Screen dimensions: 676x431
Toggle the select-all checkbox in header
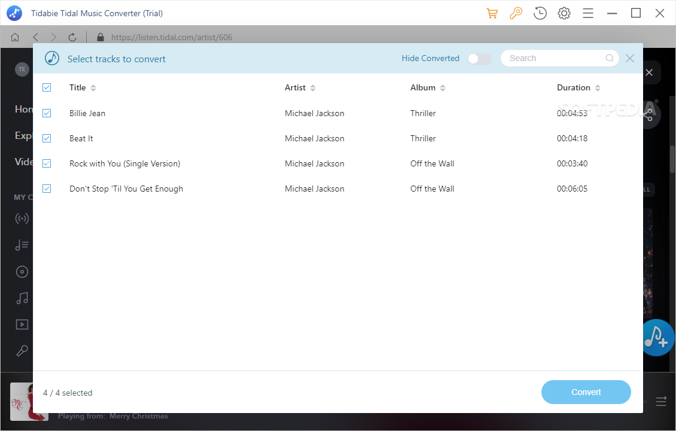47,87
